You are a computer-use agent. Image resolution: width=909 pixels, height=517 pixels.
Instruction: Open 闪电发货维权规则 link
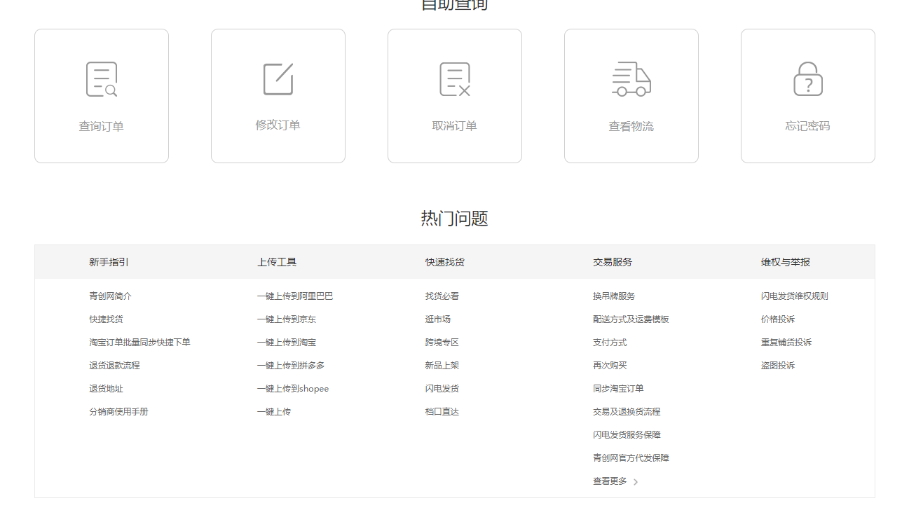click(795, 296)
